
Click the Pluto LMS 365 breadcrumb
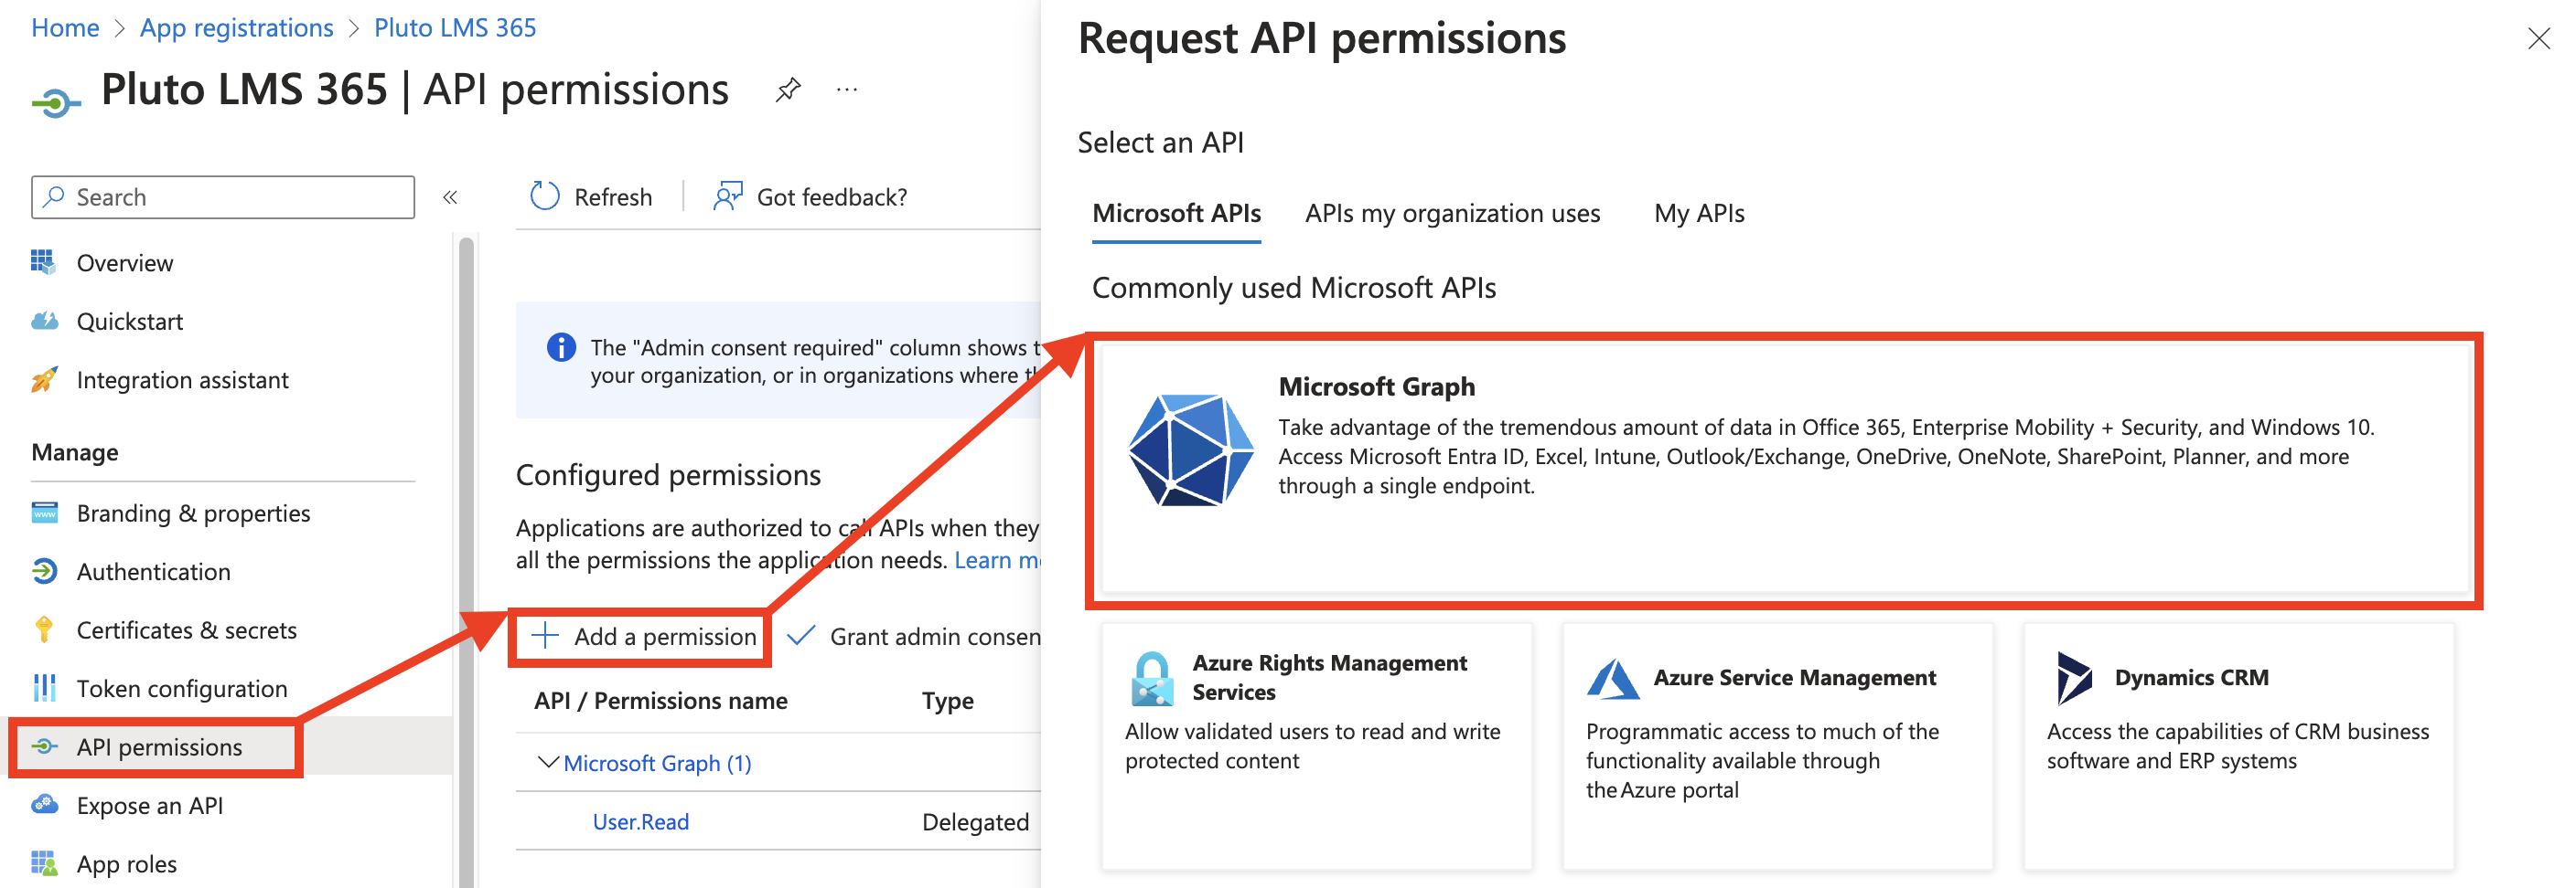click(x=455, y=28)
